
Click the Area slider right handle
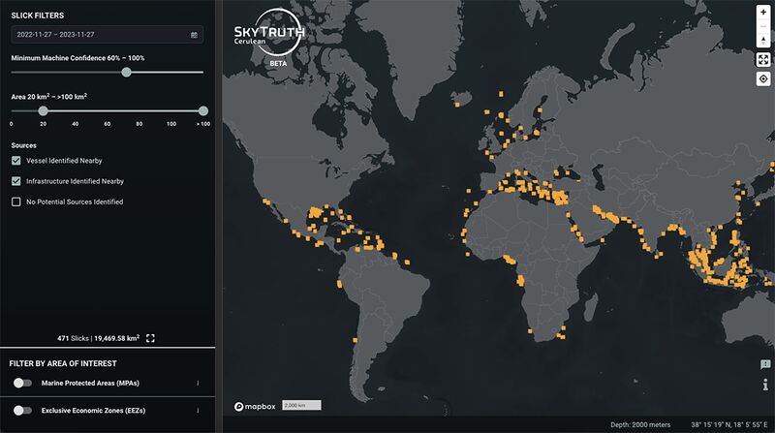click(x=202, y=111)
